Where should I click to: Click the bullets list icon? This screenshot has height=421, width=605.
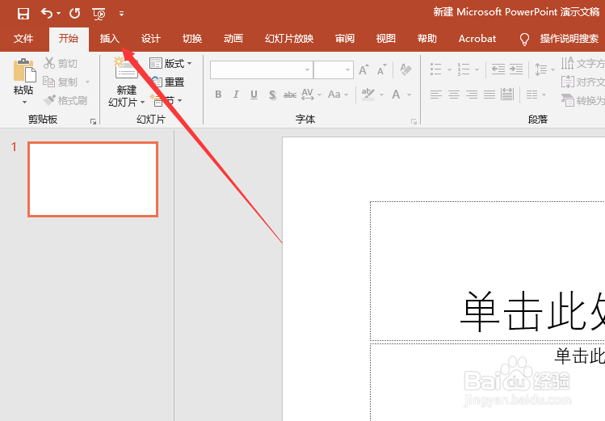pyautogui.click(x=436, y=69)
